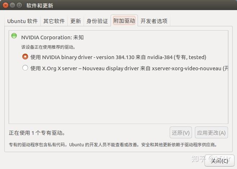Click the 还原(V) revert button
The width and height of the screenshot is (237, 169).
coord(181,133)
